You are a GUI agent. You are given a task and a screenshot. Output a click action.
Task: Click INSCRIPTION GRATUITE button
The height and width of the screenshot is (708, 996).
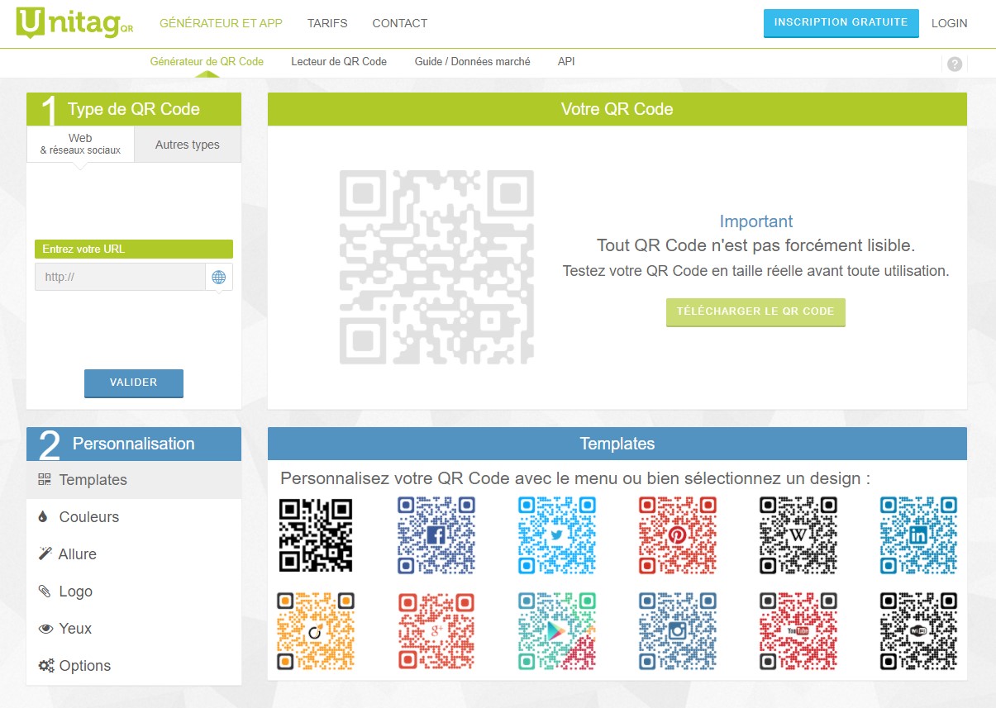[x=841, y=23]
